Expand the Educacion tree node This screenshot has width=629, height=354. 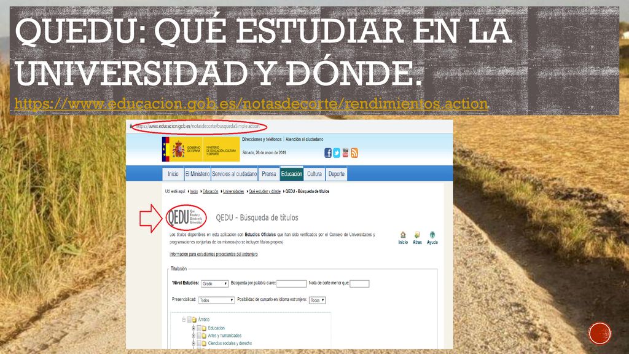point(193,328)
